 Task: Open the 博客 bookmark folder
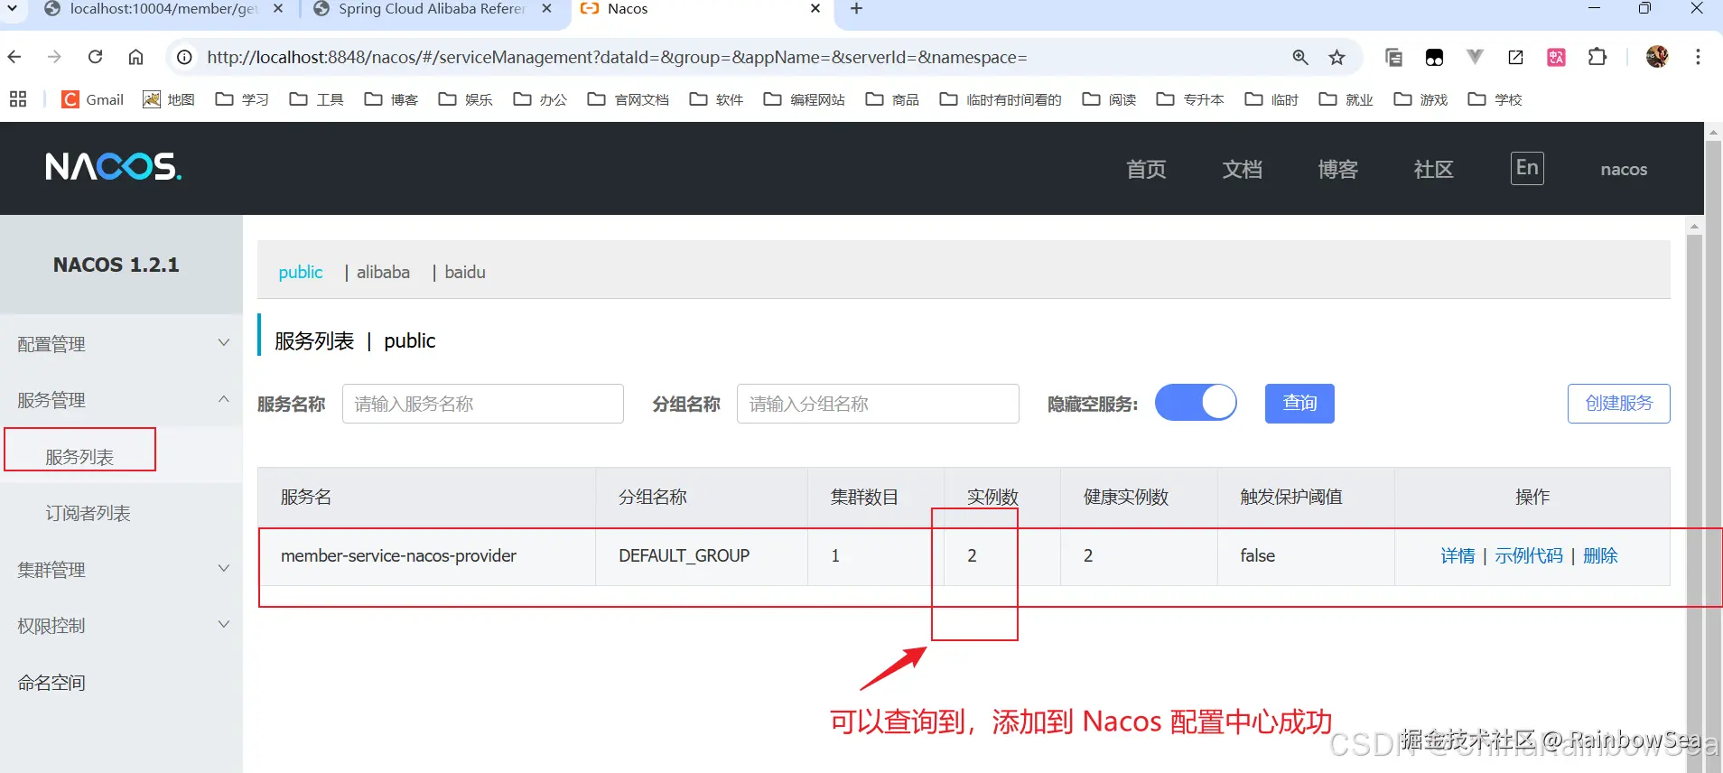pyautogui.click(x=391, y=99)
